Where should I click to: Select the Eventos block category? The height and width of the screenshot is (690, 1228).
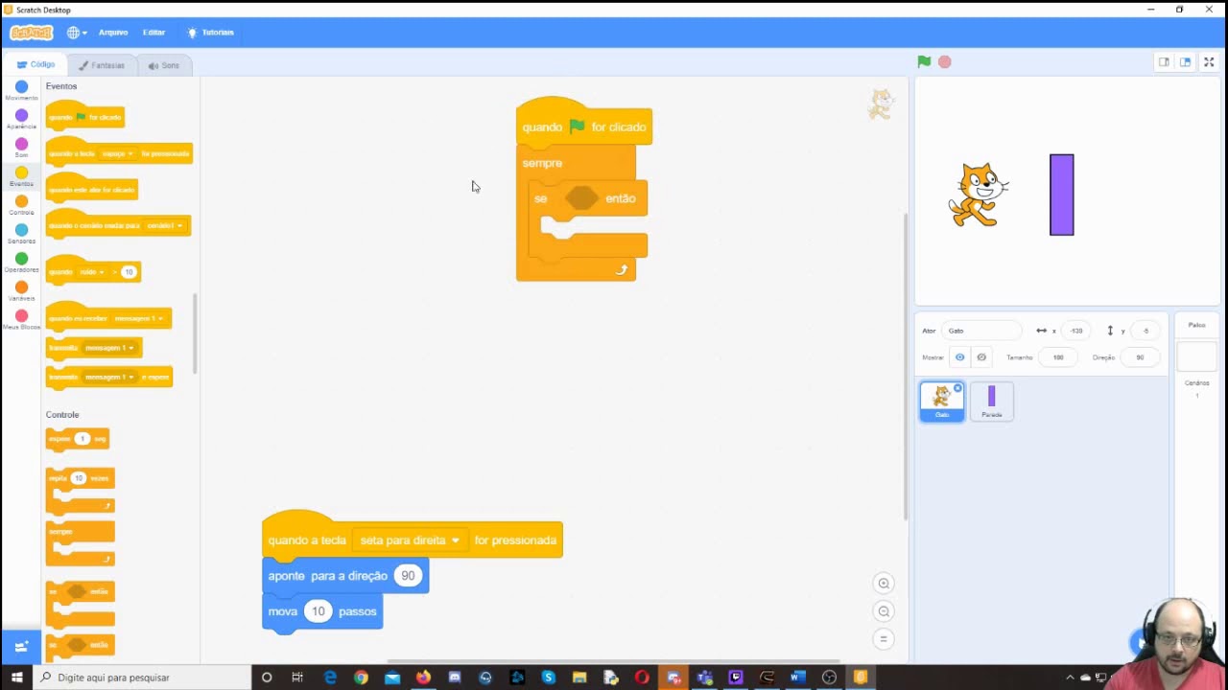(x=21, y=176)
